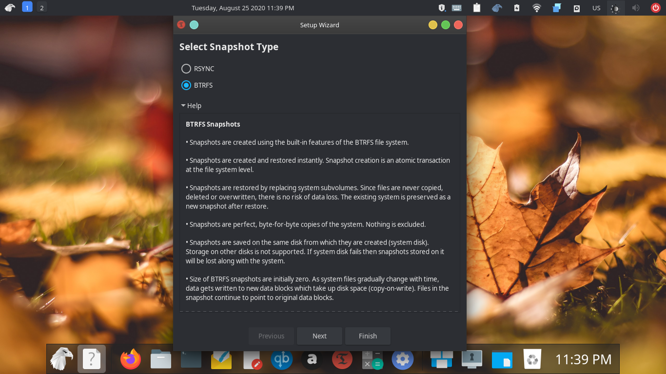Viewport: 666px width, 374px height.
Task: Open the trash in the dock
Action: point(532,360)
